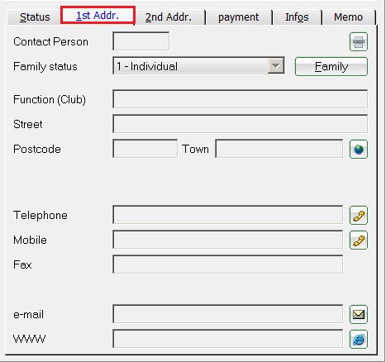Expand the Family status dropdown arrow
Screen dimensions: 386x362
[276, 66]
